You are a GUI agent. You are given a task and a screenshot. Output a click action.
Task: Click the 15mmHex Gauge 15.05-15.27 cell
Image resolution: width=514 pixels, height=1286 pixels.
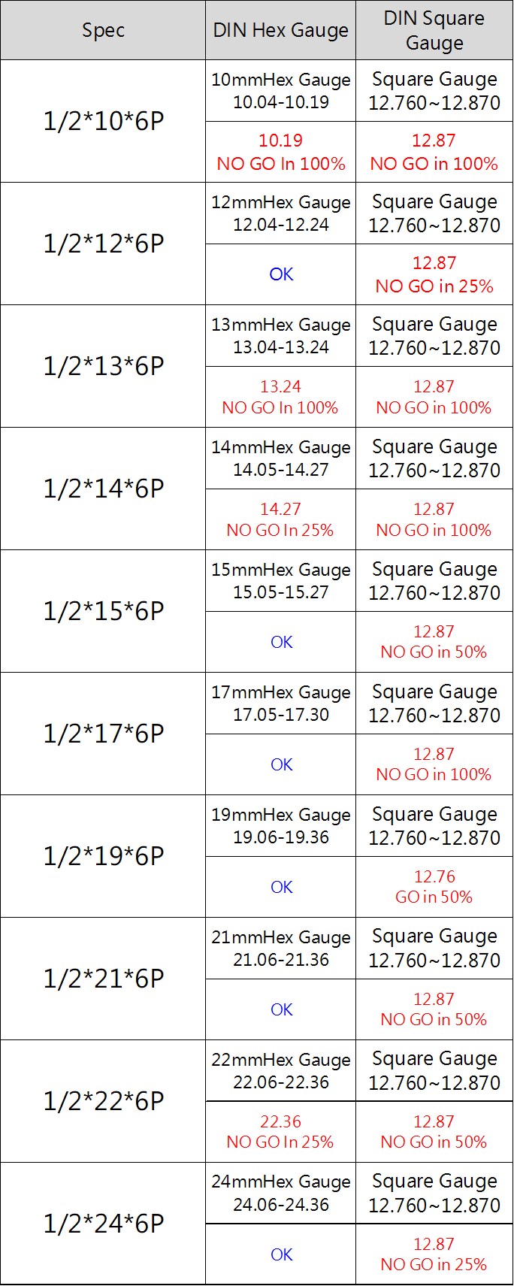[x=280, y=581]
